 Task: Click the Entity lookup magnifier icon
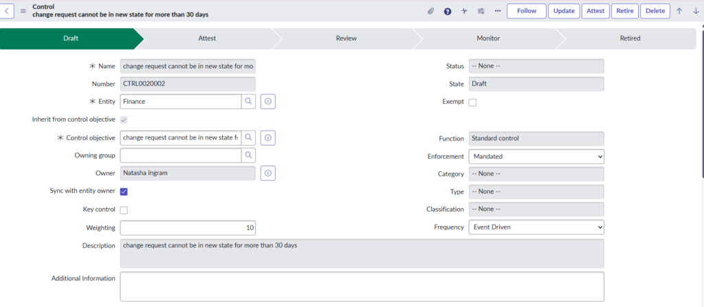click(247, 102)
